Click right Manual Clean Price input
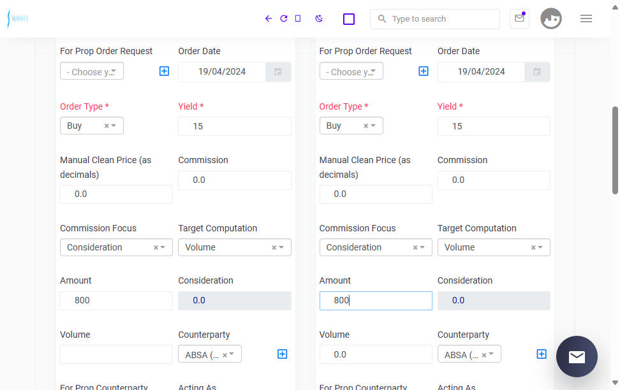 (376, 194)
